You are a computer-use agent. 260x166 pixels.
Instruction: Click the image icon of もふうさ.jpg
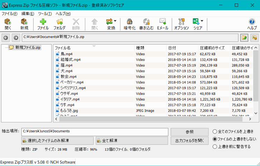point(57,110)
